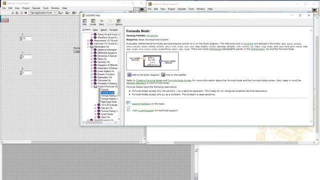Open the functions link in description
The height and width of the screenshot is (180, 320).
tap(248, 43)
